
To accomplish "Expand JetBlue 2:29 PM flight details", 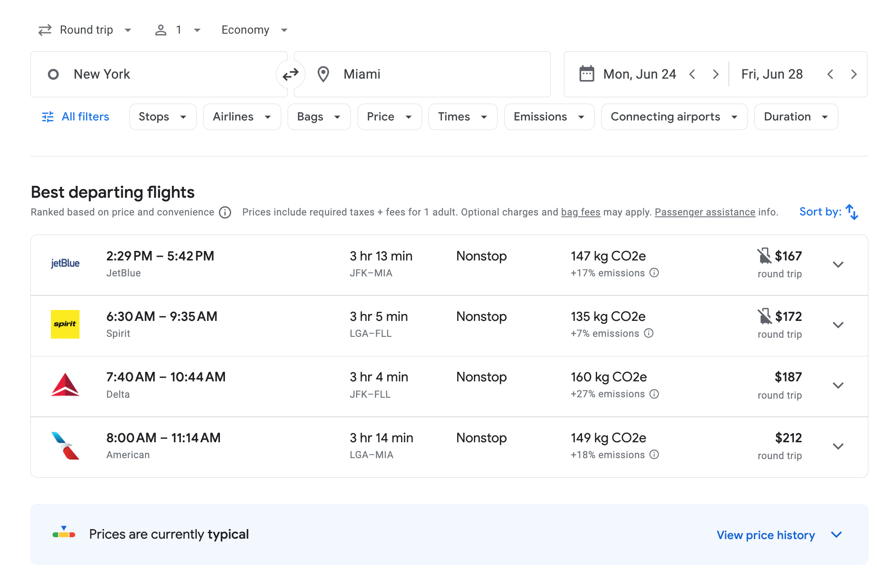I will click(x=838, y=265).
